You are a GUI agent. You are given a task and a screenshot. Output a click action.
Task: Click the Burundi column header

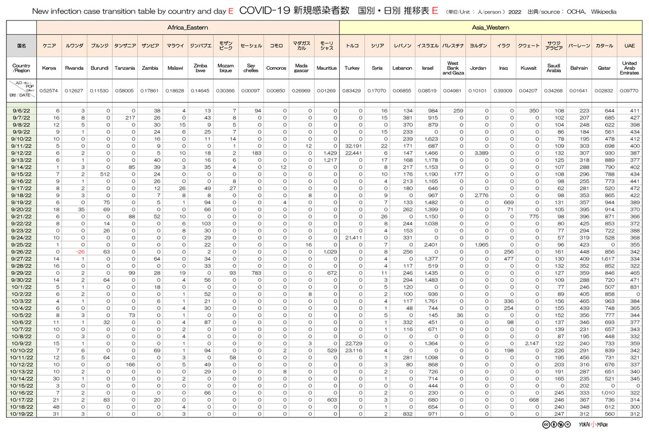100,69
